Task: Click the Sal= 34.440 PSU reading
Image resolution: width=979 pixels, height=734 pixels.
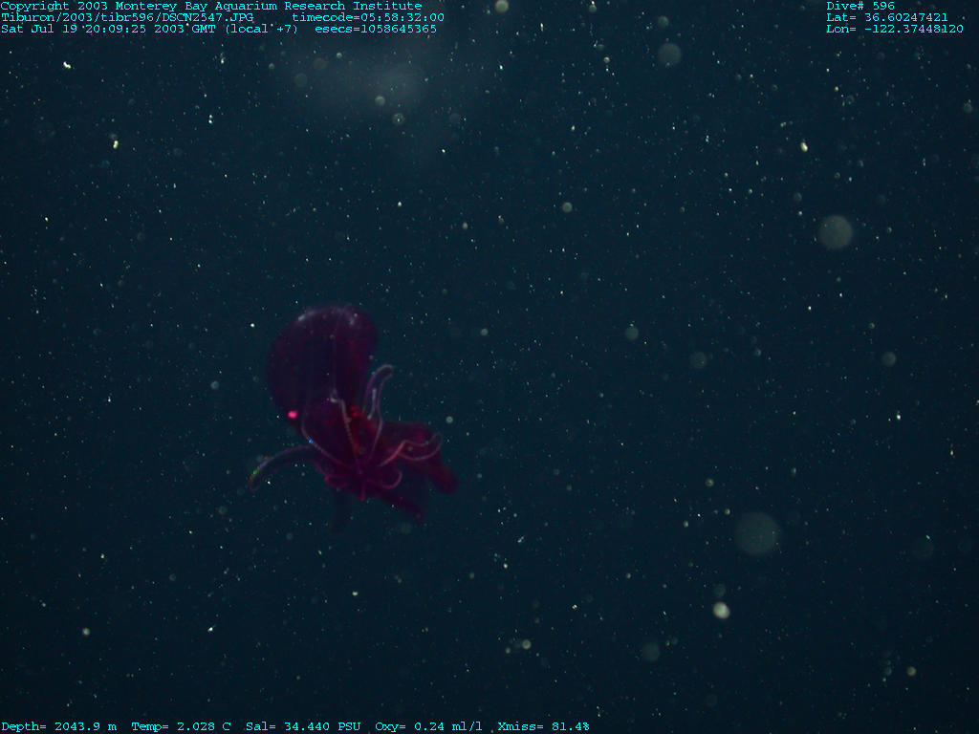Action: click(x=303, y=726)
